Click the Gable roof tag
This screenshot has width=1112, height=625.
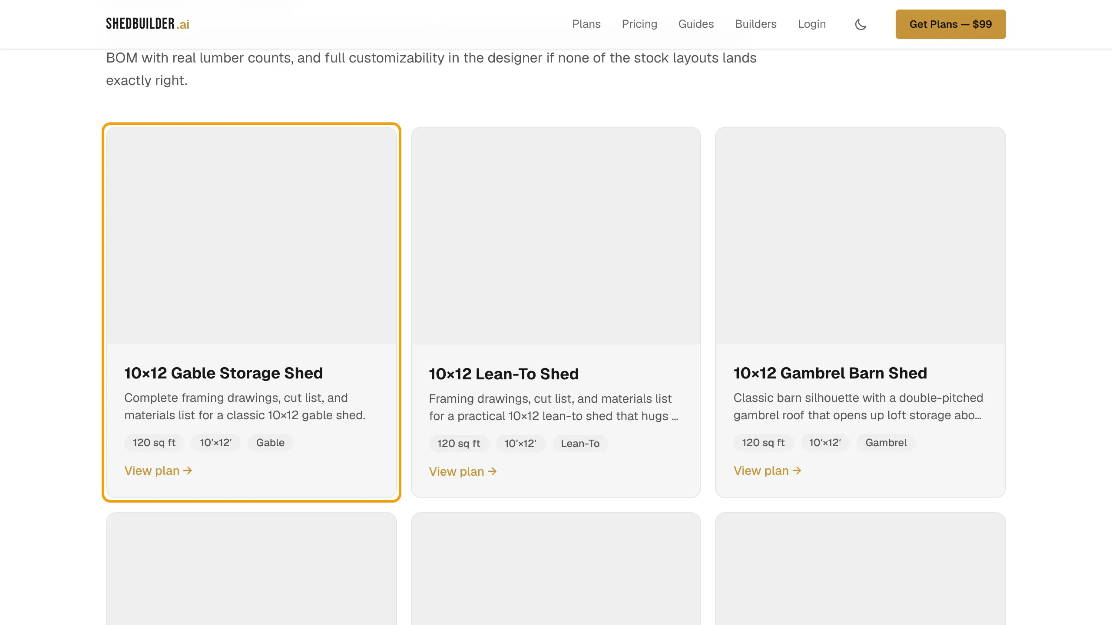click(270, 443)
